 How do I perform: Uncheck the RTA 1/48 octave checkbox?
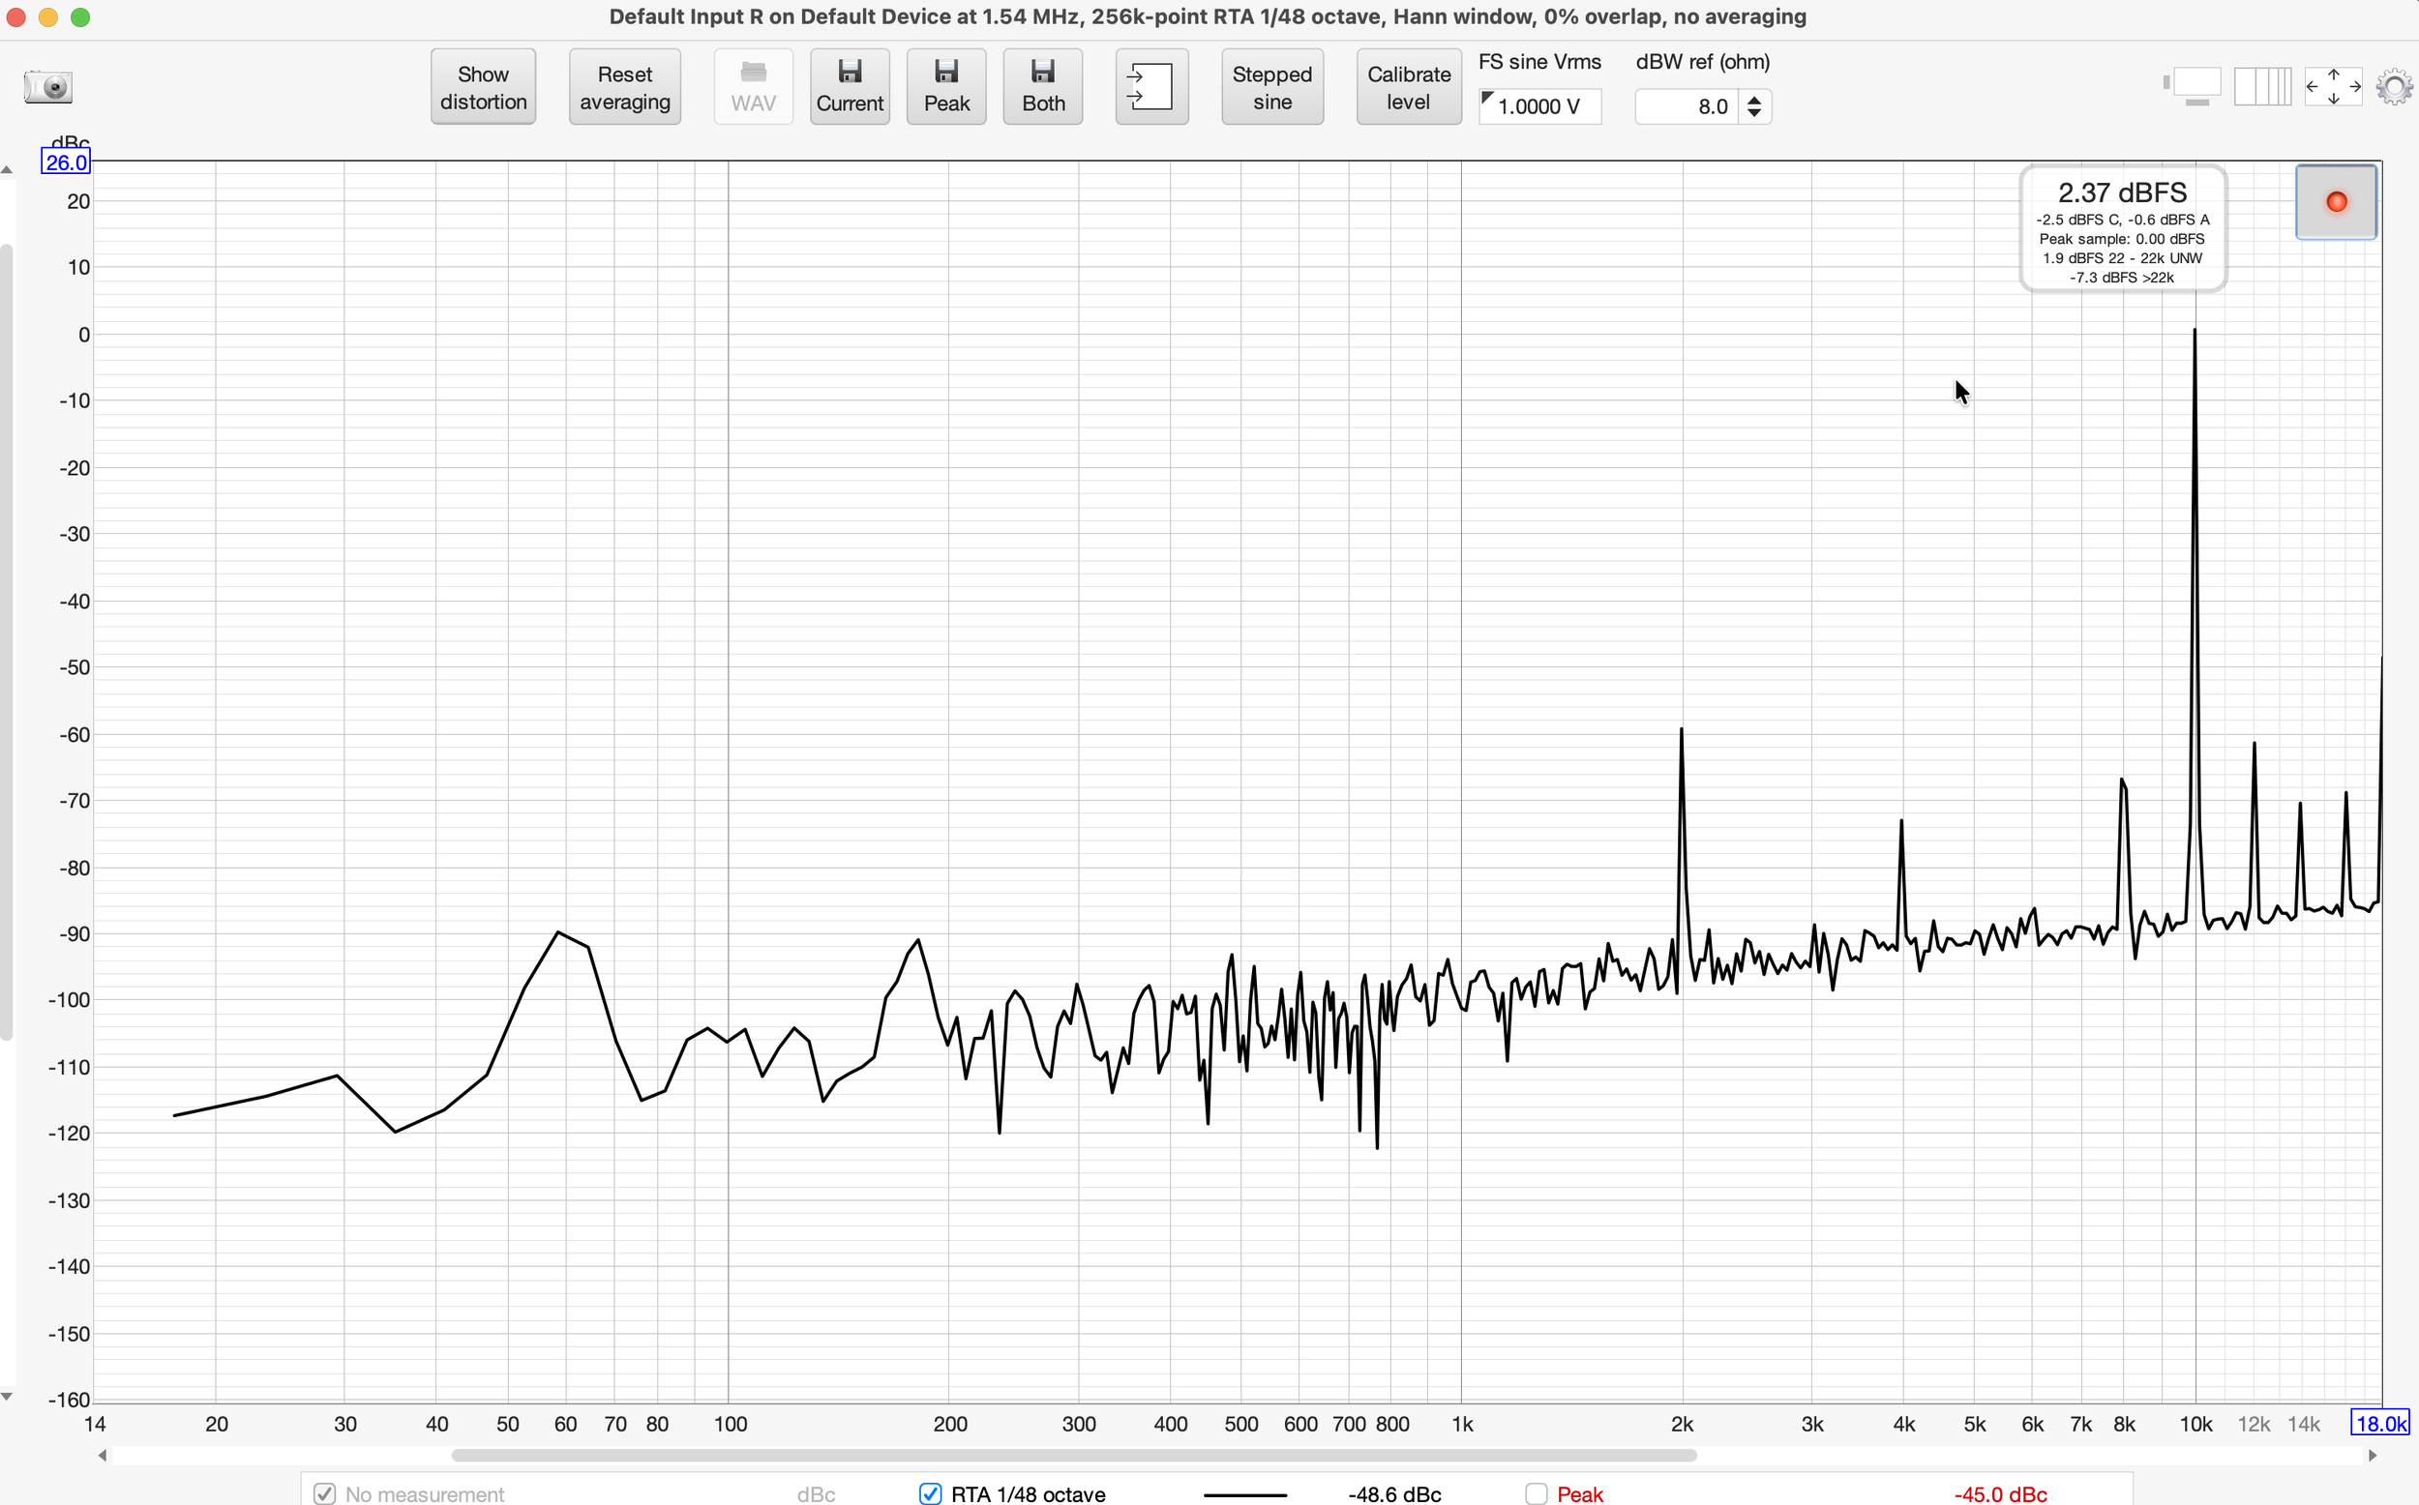coord(930,1493)
